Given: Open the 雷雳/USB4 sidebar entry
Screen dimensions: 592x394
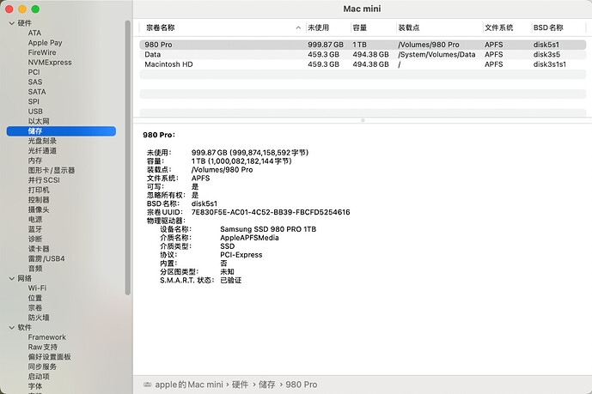Looking at the screenshot, I should [x=46, y=258].
